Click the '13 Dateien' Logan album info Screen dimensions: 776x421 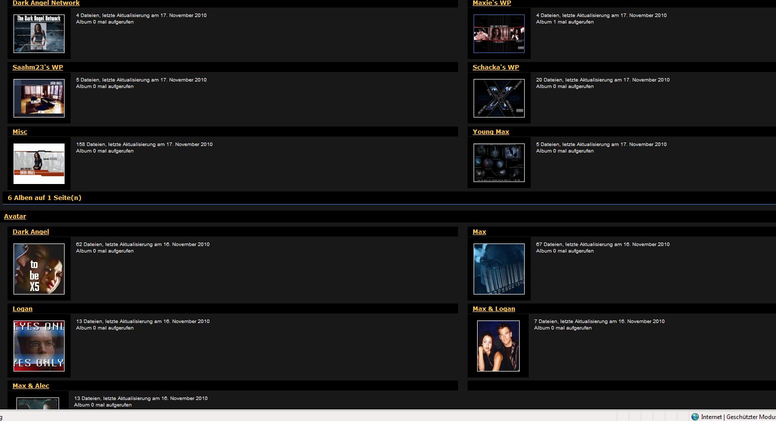pyautogui.click(x=143, y=321)
